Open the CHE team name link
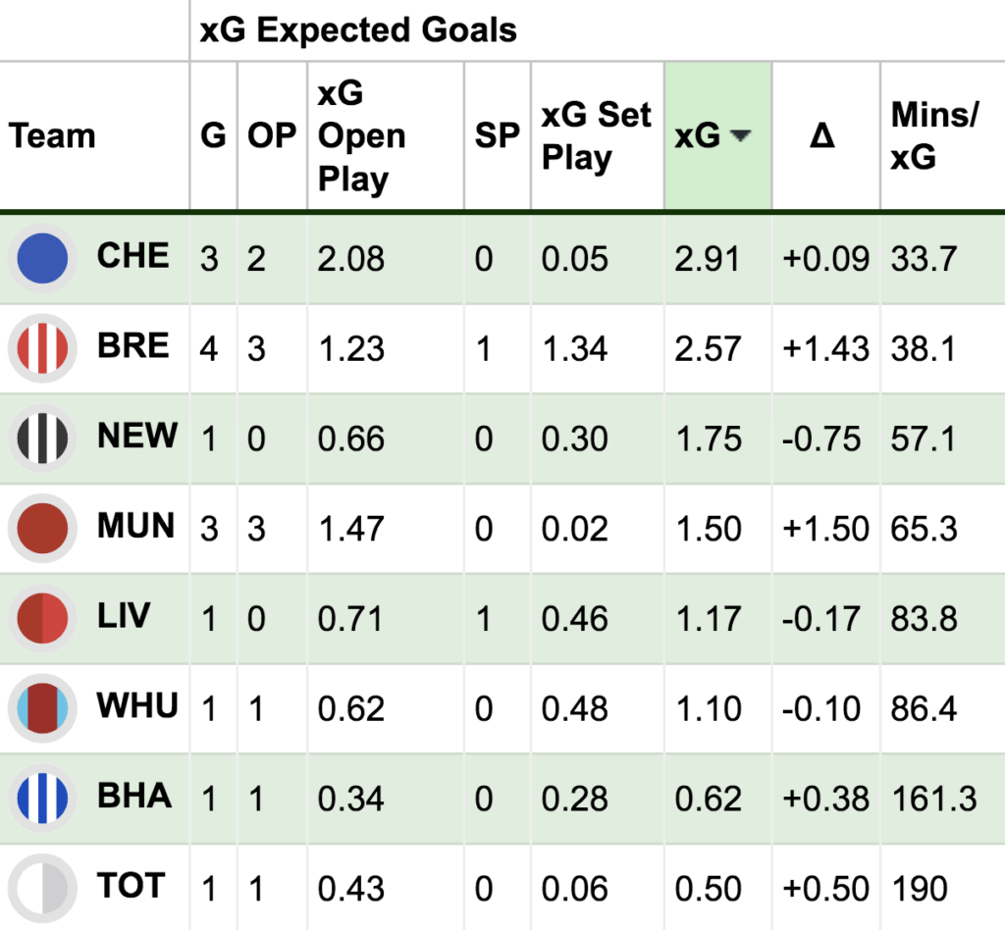 coord(133,256)
